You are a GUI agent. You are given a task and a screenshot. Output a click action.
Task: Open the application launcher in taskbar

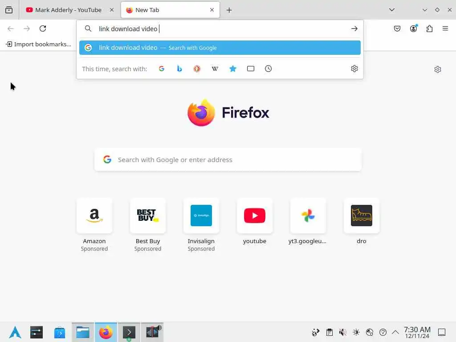[x=15, y=332]
